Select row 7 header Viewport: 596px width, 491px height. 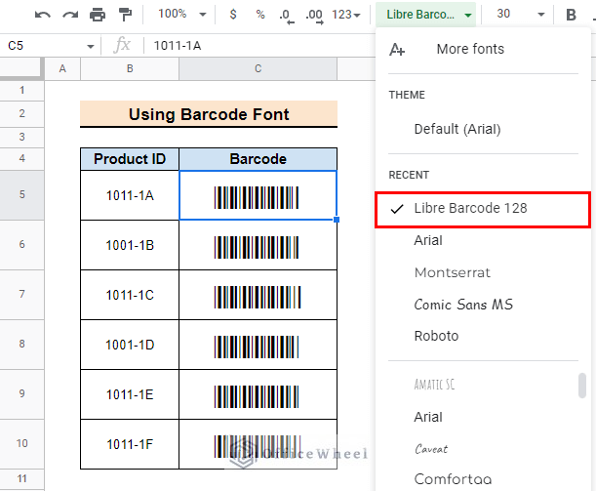21,295
